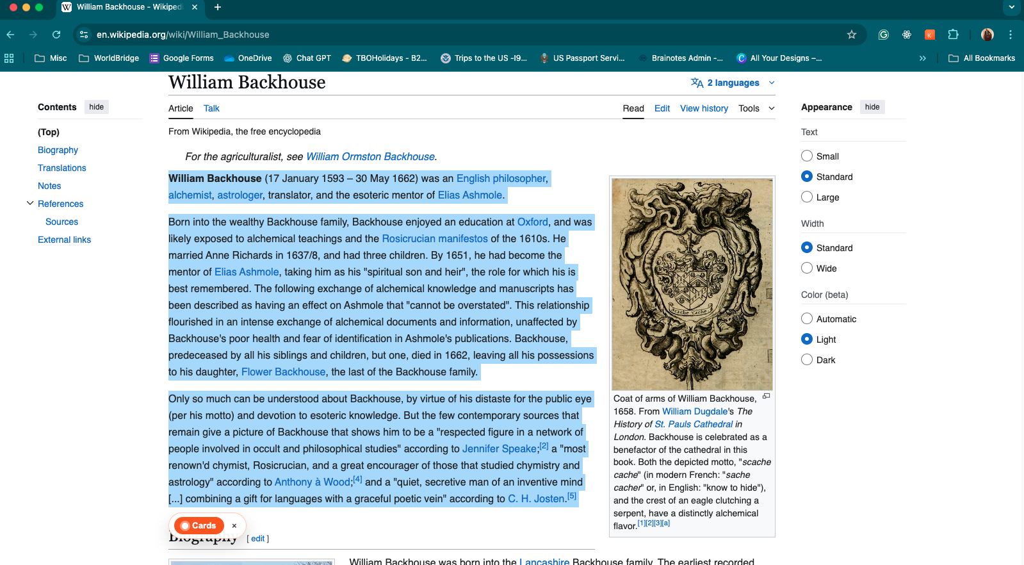
Task: Open the Brainotes Admin bookmark
Action: click(x=681, y=58)
